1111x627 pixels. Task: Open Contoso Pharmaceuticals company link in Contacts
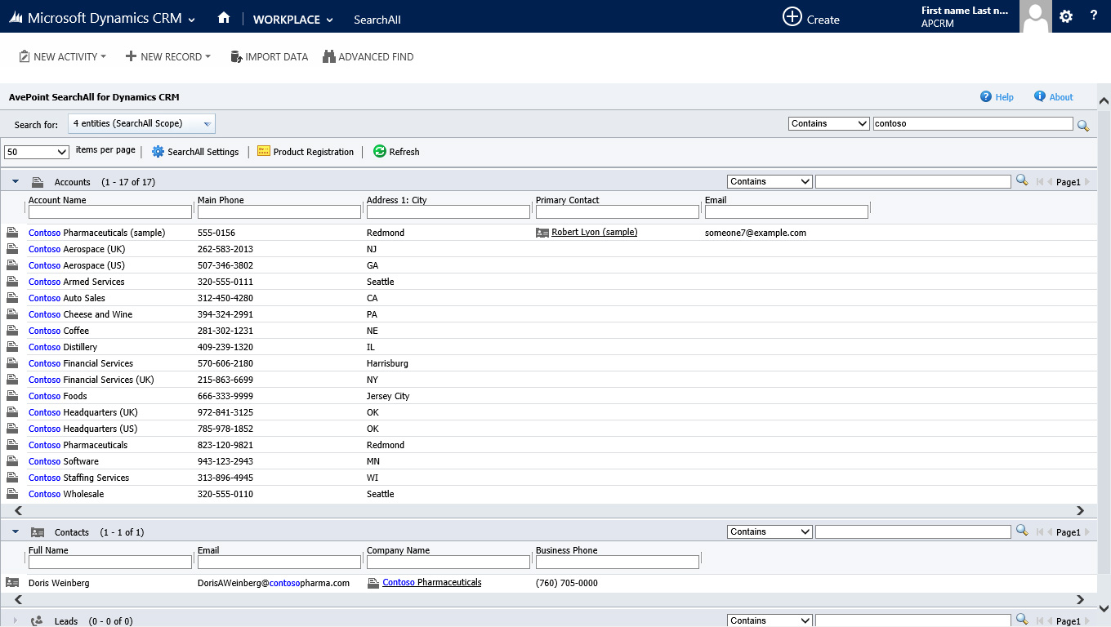pos(431,583)
